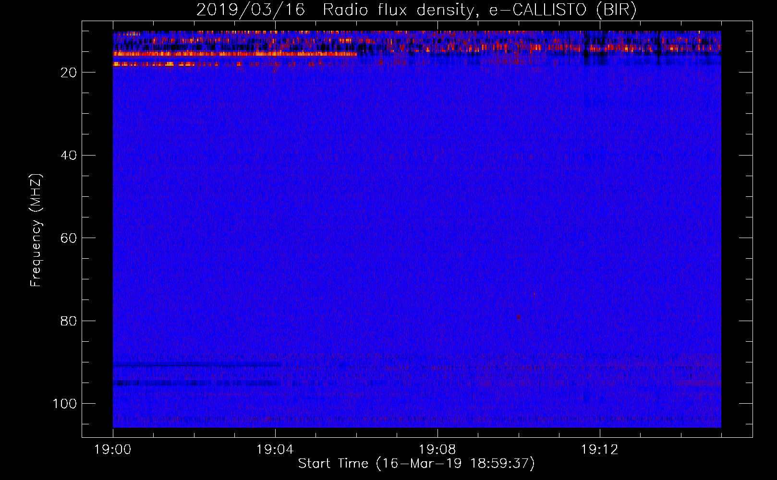777x480 pixels.
Task: Click the plot title "Radio flux density, e-CALLISTO (BIR)"
Action: point(480,10)
